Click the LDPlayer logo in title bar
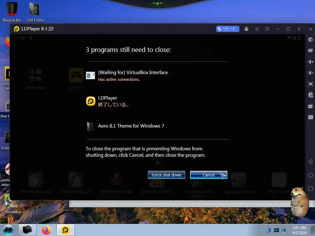Screen dimensions: 315x236 [17, 29]
